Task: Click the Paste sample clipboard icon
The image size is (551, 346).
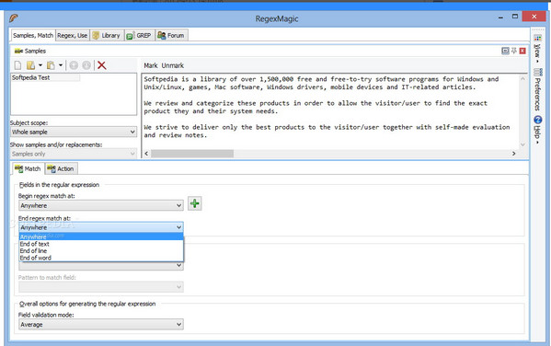Action: pyautogui.click(x=51, y=65)
